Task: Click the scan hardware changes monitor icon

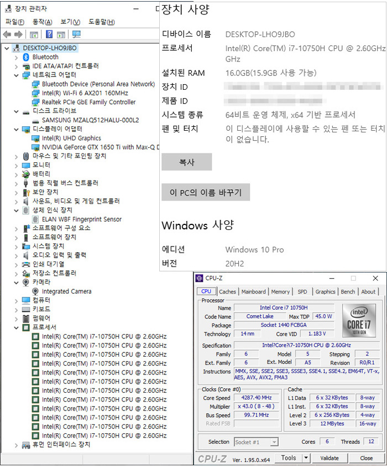Action: coord(76,34)
